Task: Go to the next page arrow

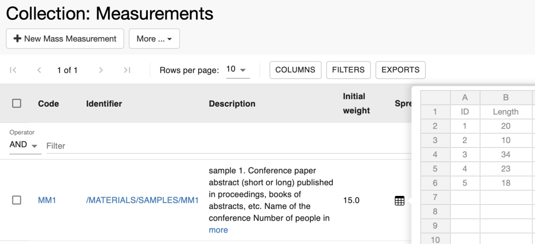Action: pos(101,71)
